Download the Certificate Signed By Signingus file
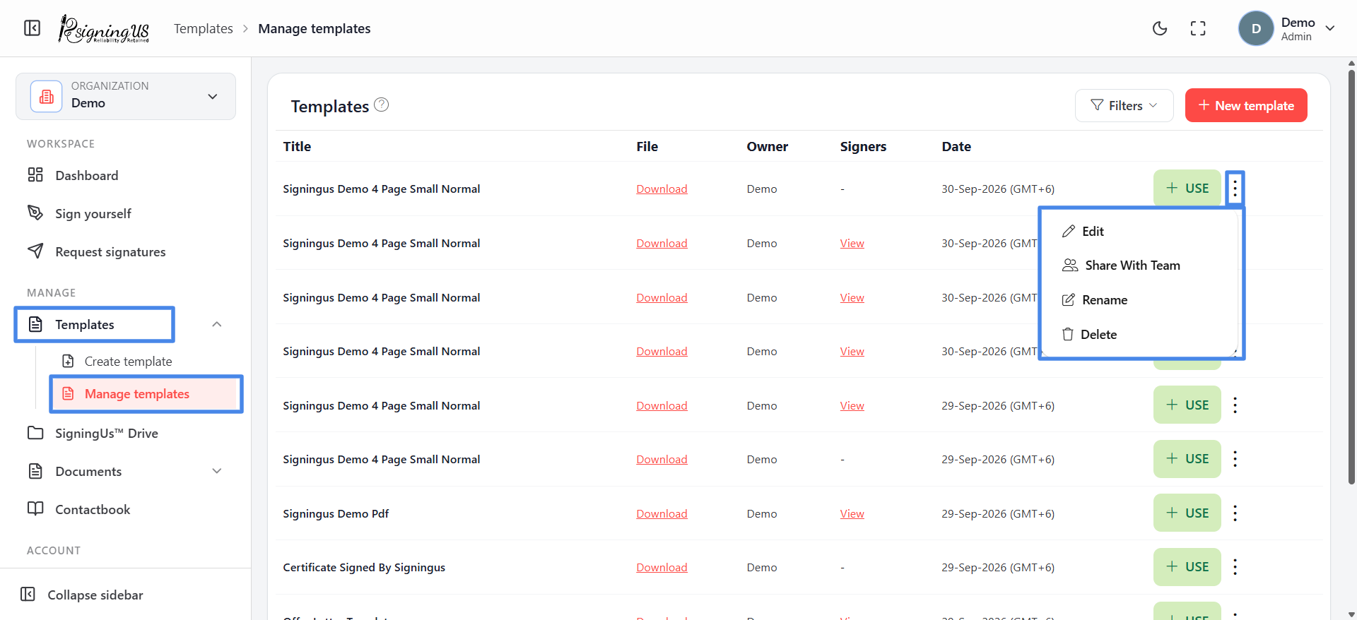Screen dimensions: 1357x620 point(662,567)
